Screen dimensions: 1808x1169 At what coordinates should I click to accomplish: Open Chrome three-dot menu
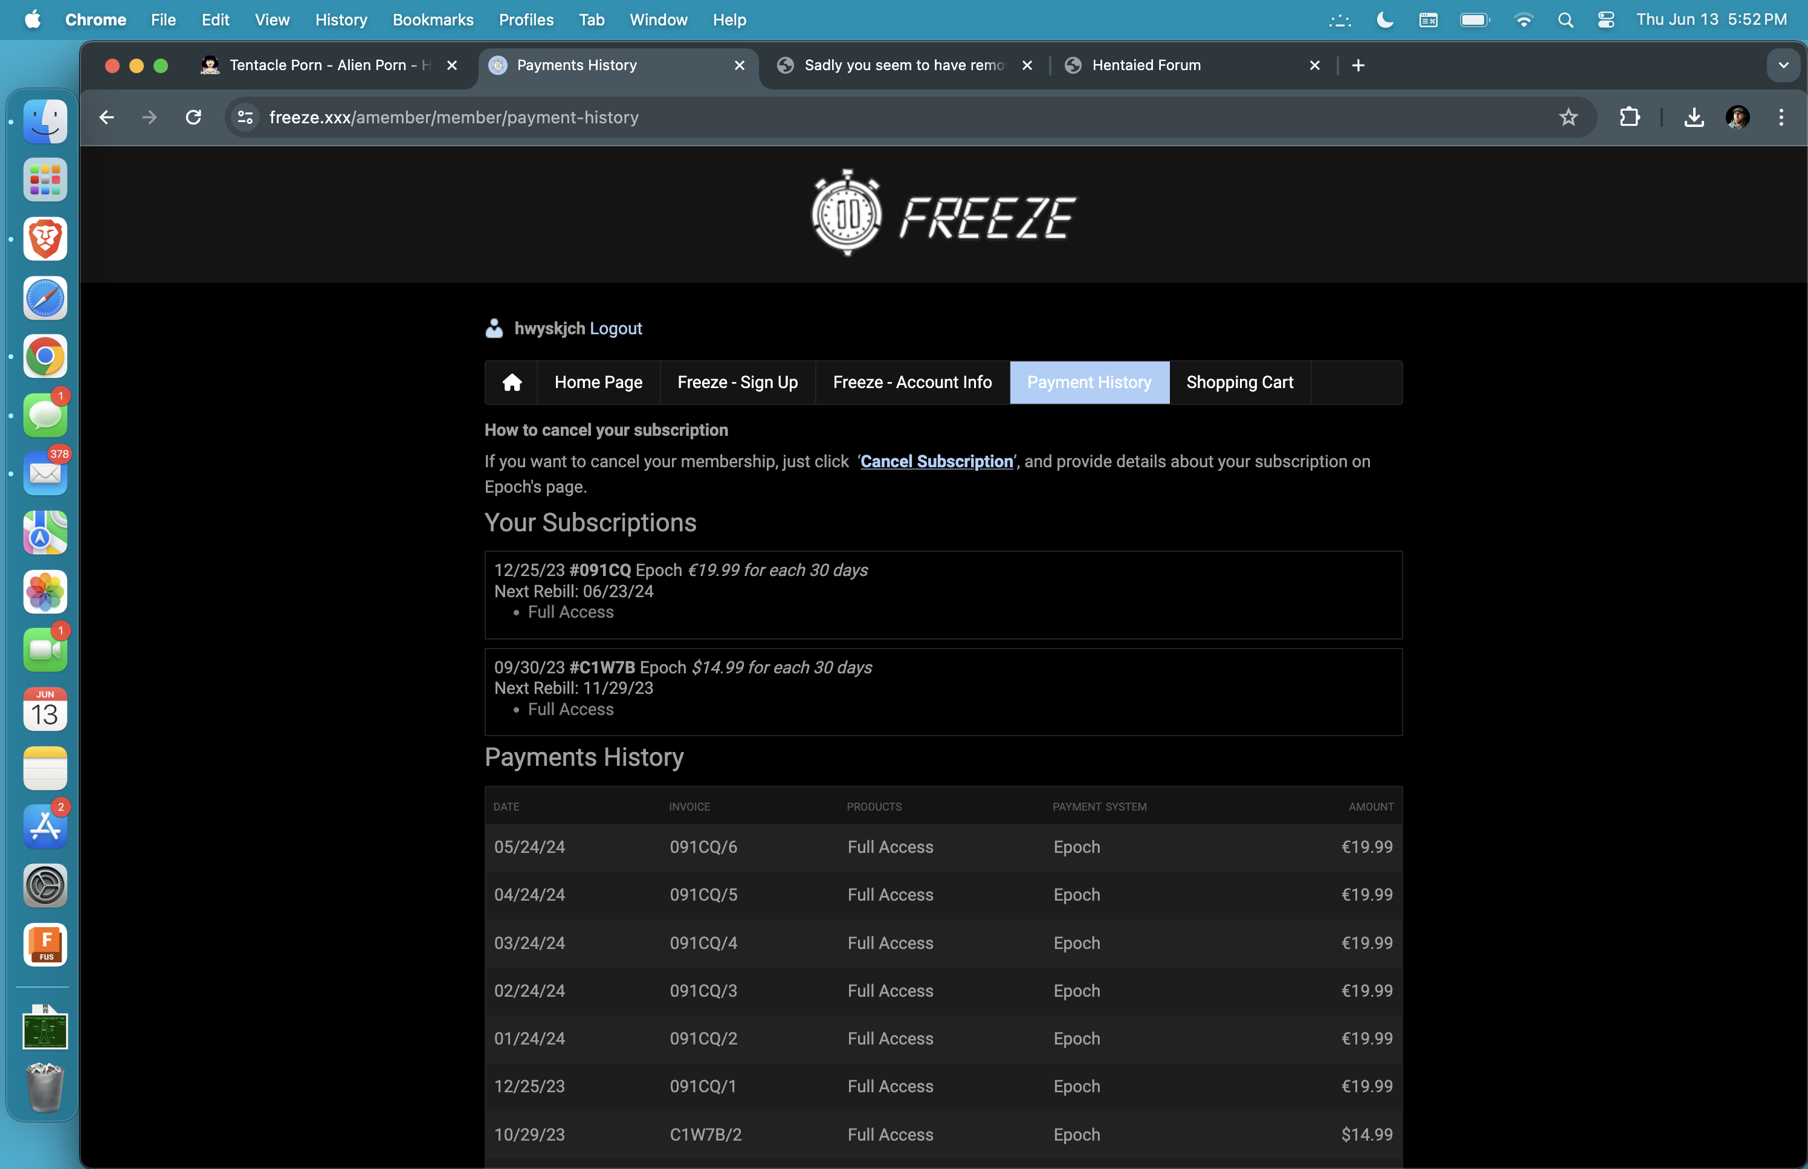[1781, 118]
